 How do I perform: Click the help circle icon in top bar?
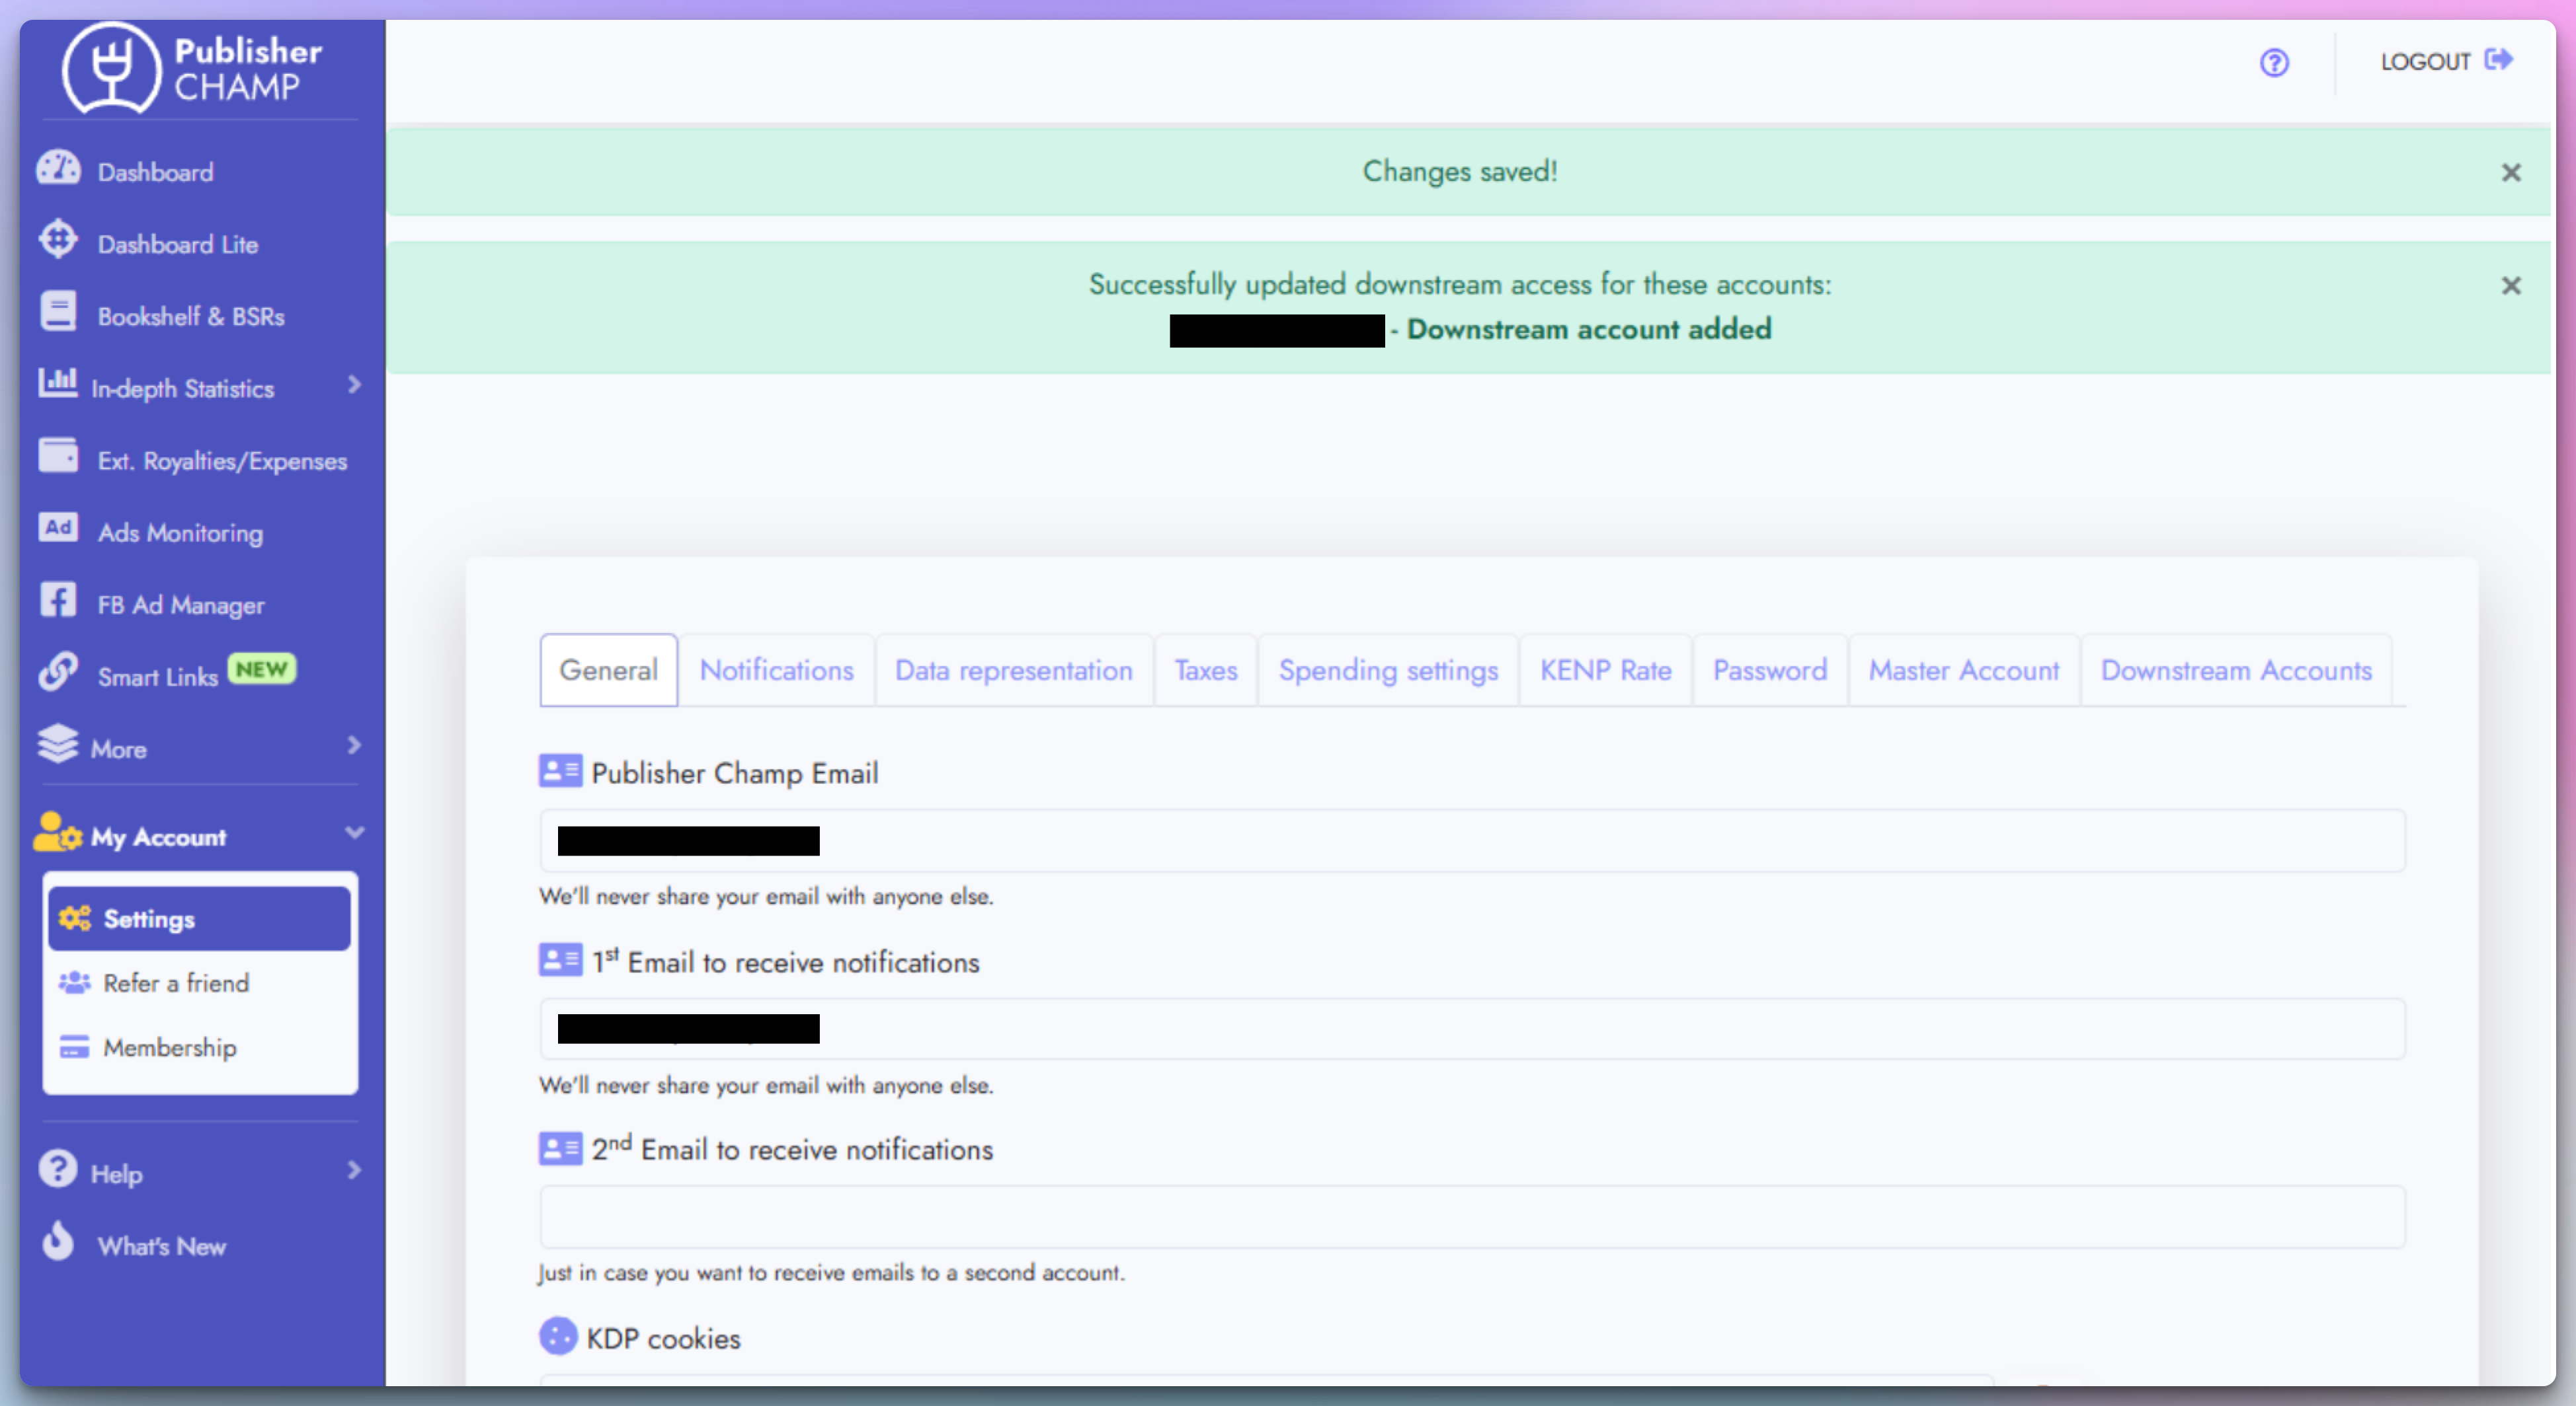pyautogui.click(x=2275, y=63)
